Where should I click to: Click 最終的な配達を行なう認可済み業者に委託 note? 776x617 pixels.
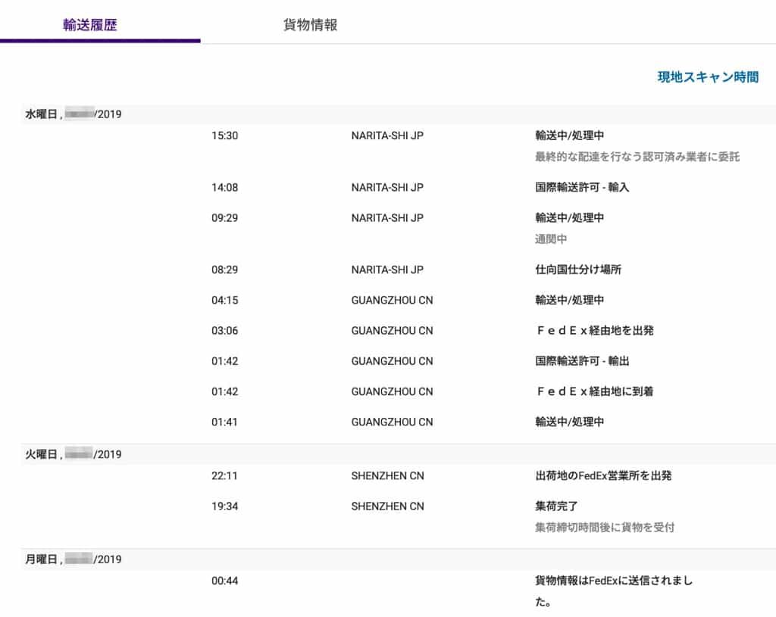[x=637, y=157]
